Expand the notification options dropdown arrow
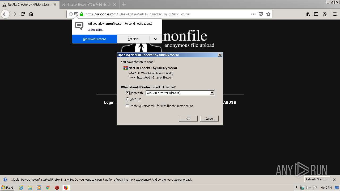 pyautogui.click(x=156, y=39)
